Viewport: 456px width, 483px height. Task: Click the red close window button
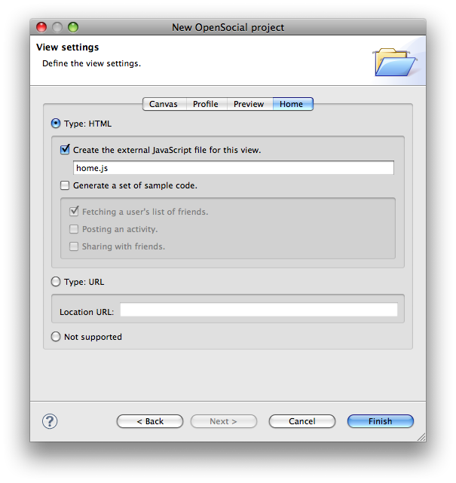(x=41, y=27)
